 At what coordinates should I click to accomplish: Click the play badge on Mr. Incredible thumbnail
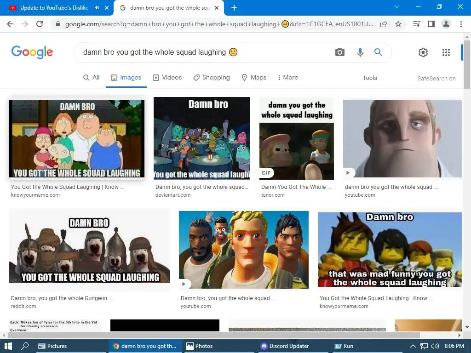pyautogui.click(x=348, y=173)
